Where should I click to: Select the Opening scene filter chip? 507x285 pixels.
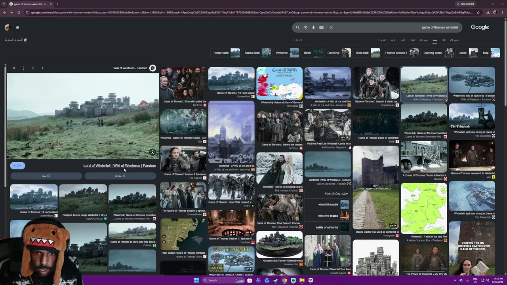pos(438,53)
